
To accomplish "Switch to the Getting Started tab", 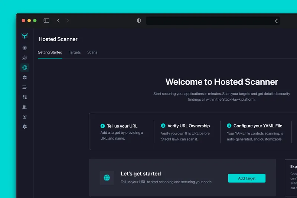I will (50, 52).
